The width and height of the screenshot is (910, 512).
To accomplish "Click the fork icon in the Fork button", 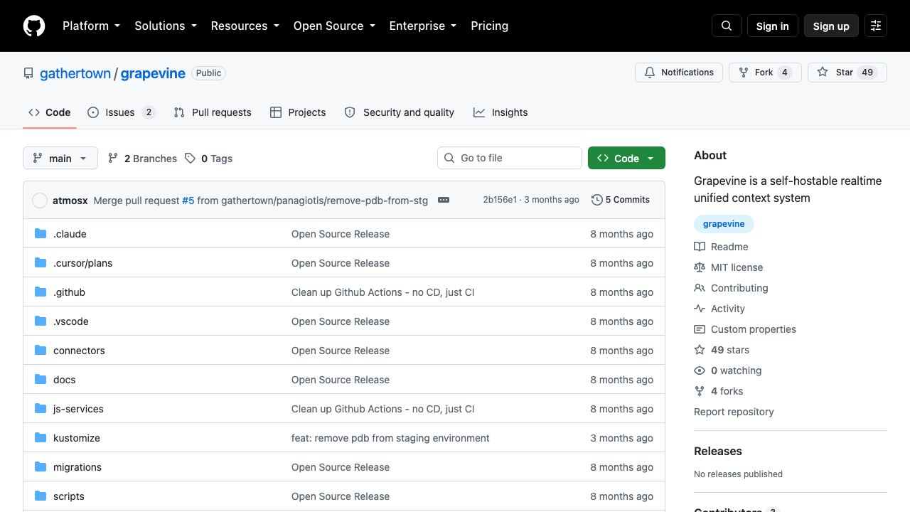I will (744, 73).
